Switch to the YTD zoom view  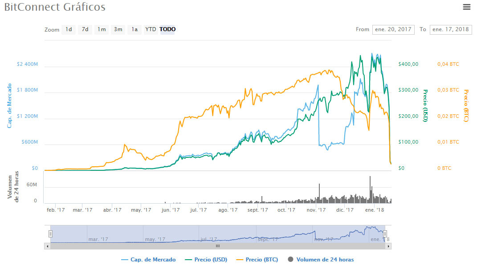tap(151, 29)
